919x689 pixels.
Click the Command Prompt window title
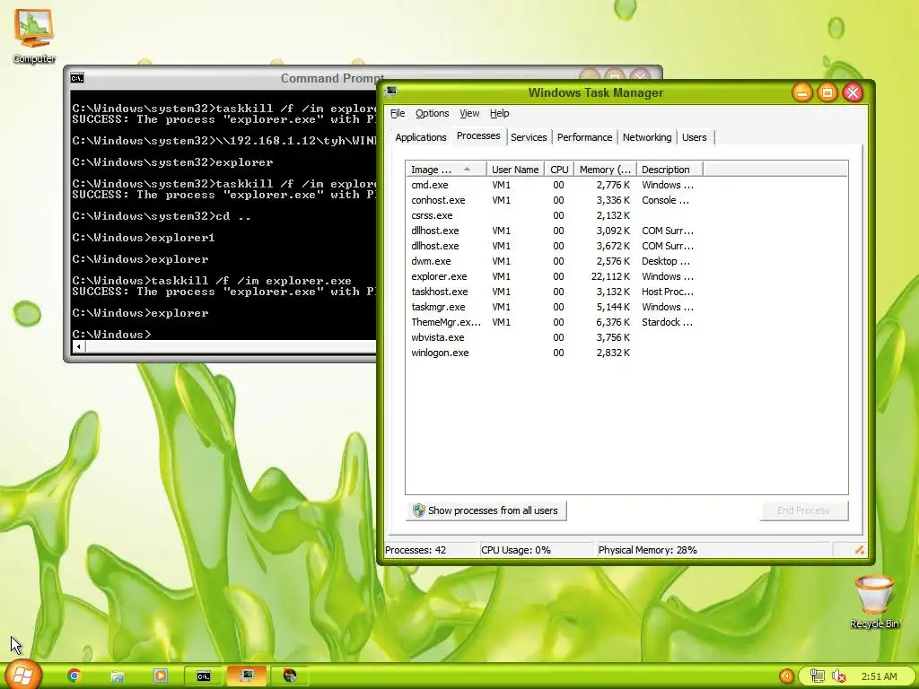click(x=332, y=78)
